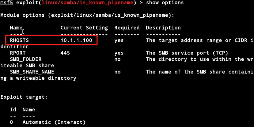Click the 'Module options' heading line
The image size is (254, 127).
[87, 15]
